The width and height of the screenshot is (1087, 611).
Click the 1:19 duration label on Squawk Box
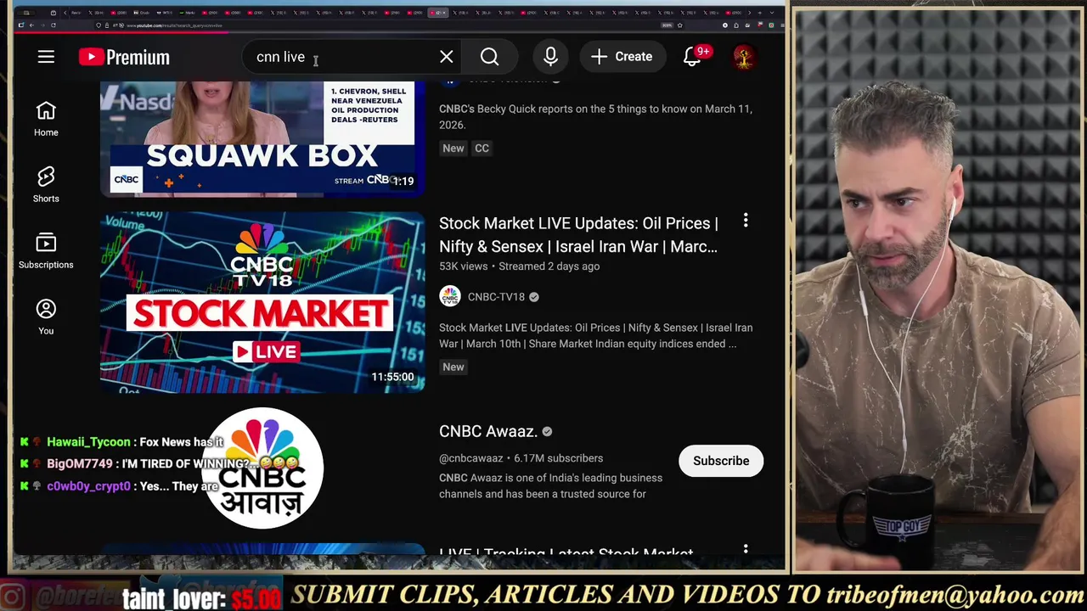tap(403, 181)
